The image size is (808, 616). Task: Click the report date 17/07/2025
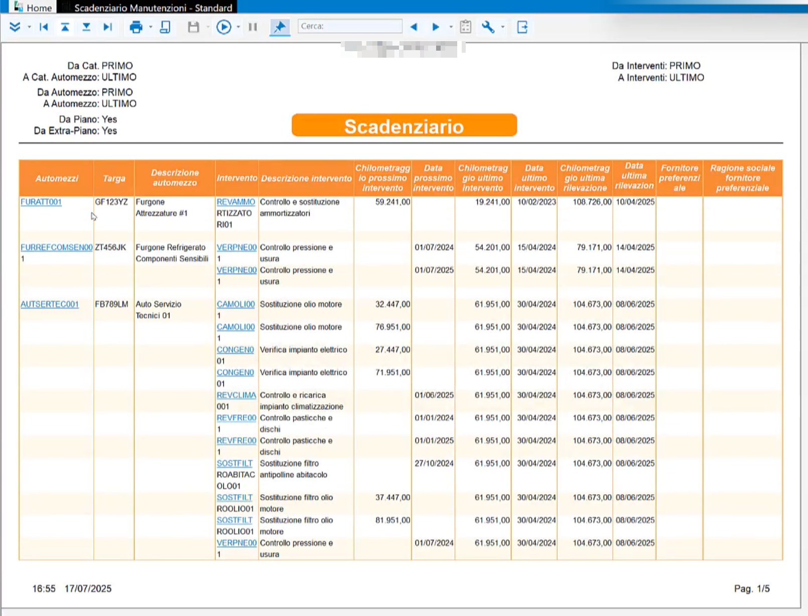(88, 588)
